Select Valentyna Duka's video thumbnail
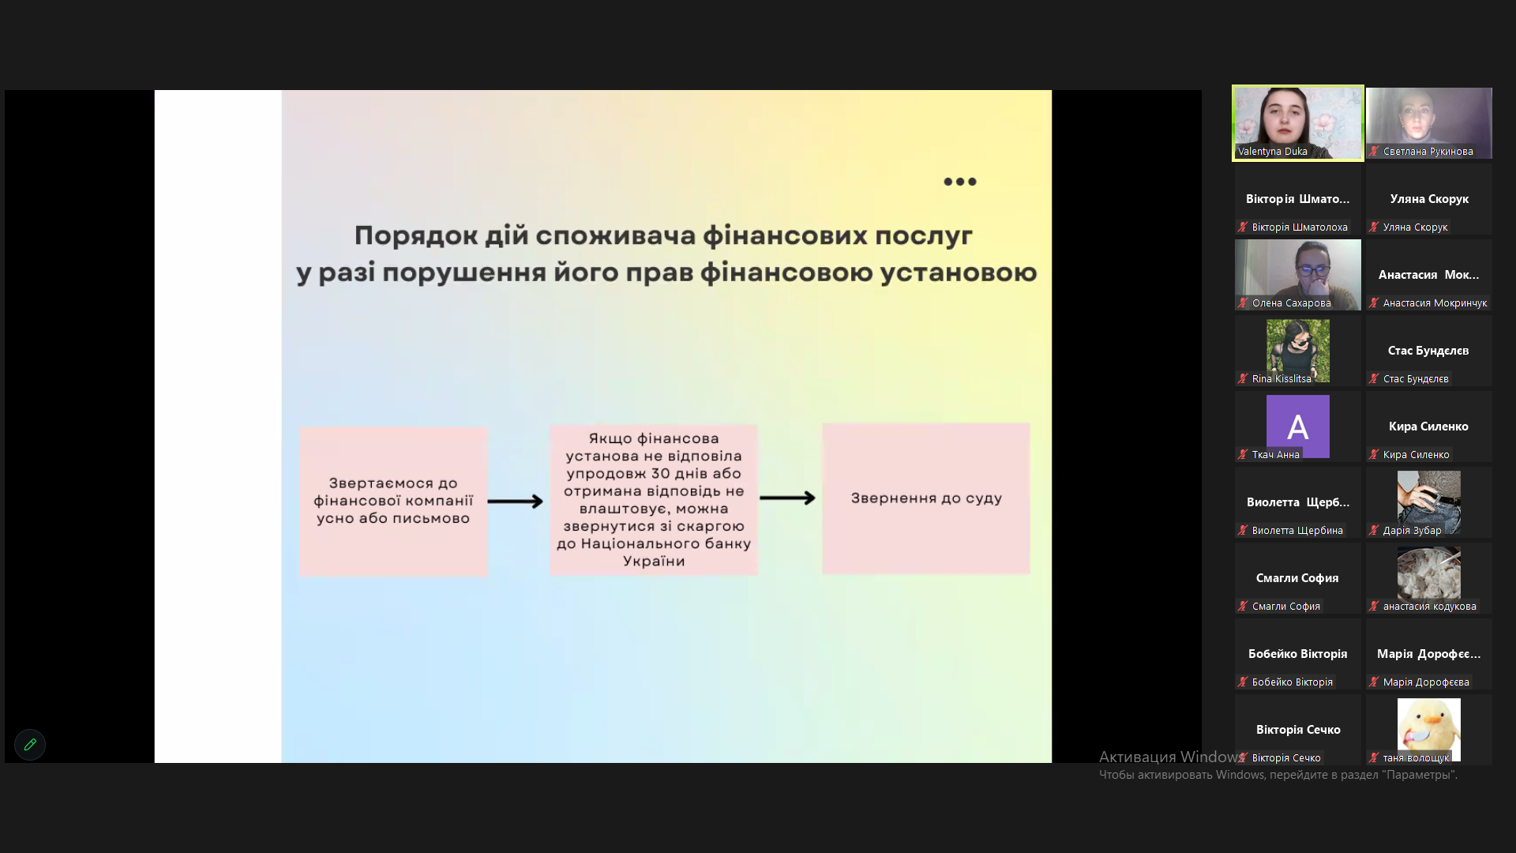The image size is (1516, 853). coord(1298,123)
